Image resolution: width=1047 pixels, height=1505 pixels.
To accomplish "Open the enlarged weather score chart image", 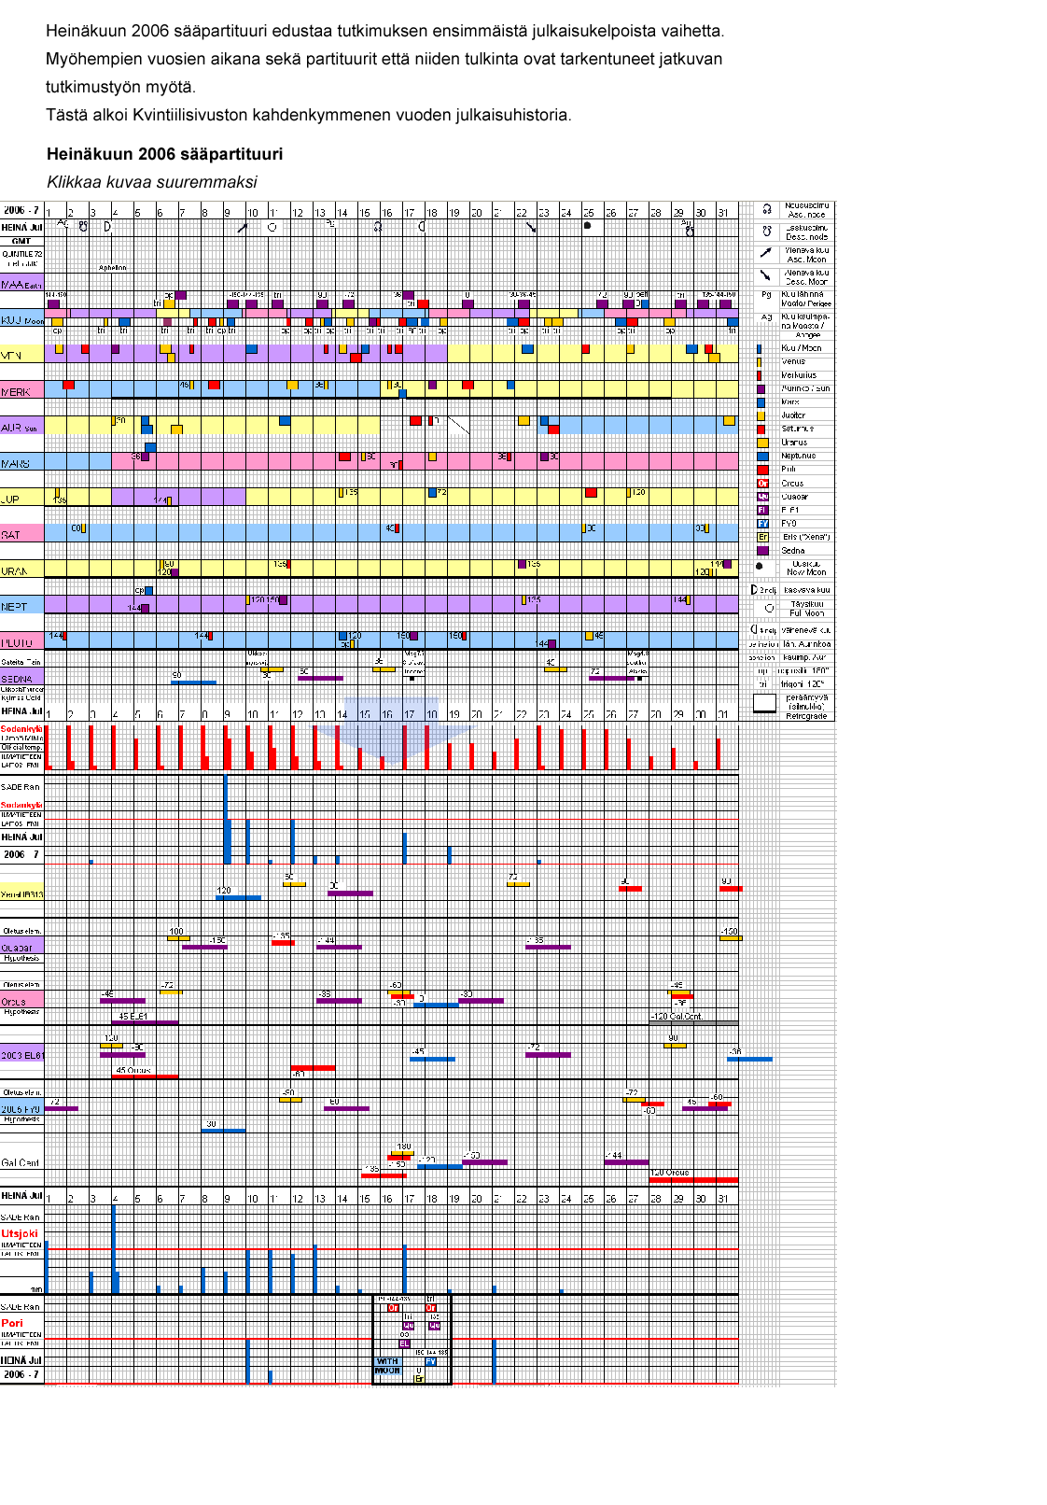I will point(417,794).
